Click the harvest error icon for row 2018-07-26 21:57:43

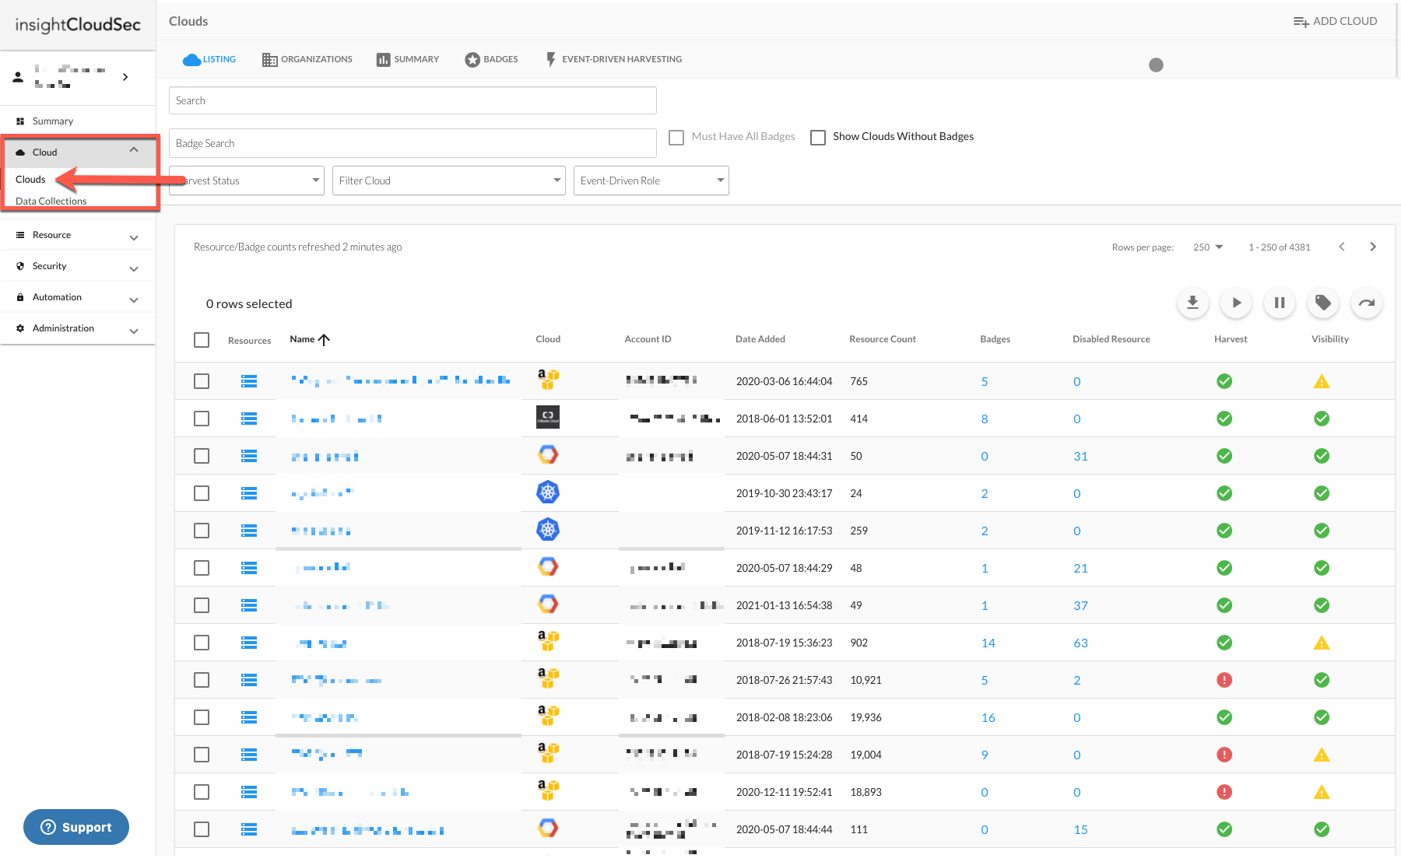point(1224,680)
